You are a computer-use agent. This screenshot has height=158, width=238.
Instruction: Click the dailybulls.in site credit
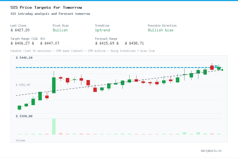coord(211,151)
